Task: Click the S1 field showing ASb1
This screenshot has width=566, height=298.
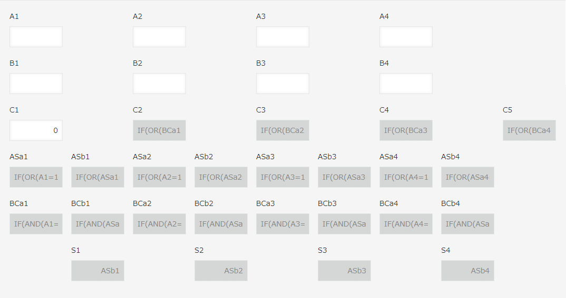Action: click(97, 271)
